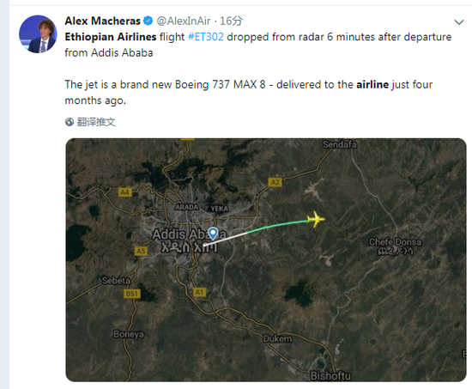Open Alex Macheras profile avatar
This screenshot has width=472, height=389.
tap(38, 34)
